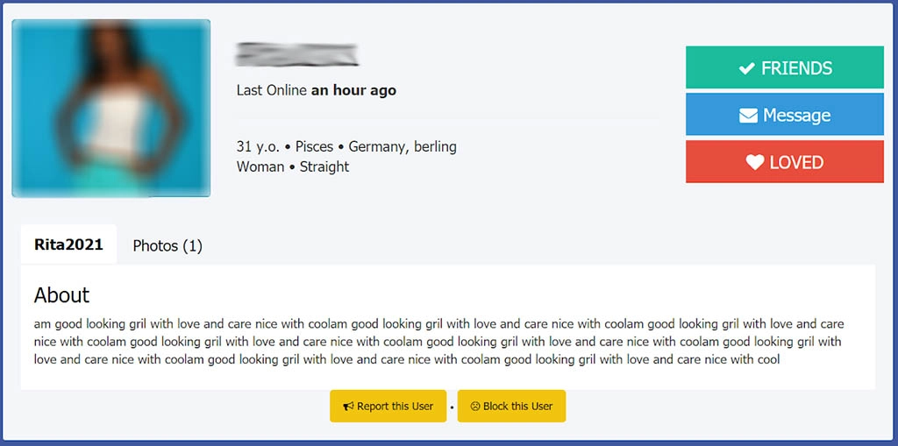
Task: Open the Photos (1) tab
Action: click(167, 246)
